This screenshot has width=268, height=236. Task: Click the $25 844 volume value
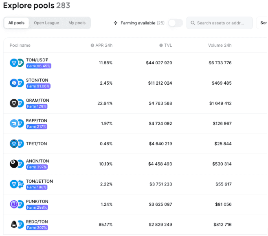tap(223, 144)
